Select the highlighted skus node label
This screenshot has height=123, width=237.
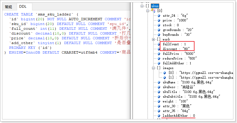[155, 6]
